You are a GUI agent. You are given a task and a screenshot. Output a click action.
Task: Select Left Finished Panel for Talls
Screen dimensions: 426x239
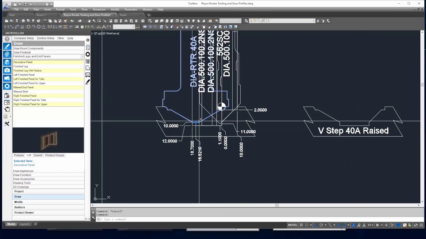point(48,79)
